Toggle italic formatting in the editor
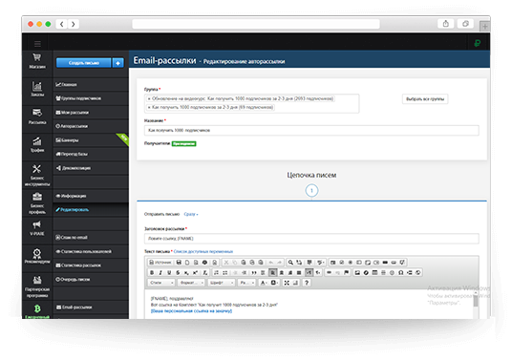Image resolution: width=512 pixels, height=361 pixels. point(160,272)
